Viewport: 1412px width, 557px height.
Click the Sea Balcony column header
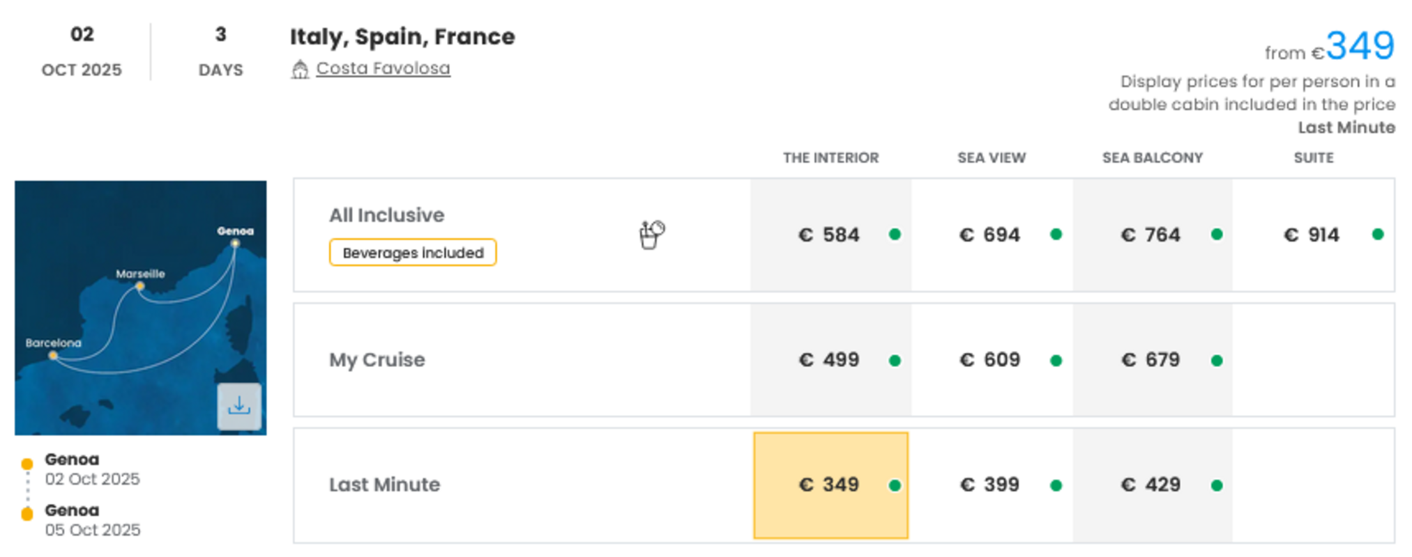pyautogui.click(x=1152, y=158)
